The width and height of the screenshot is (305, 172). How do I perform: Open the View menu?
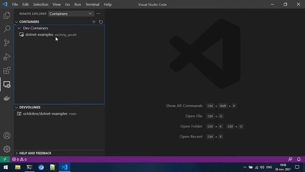pyautogui.click(x=57, y=4)
